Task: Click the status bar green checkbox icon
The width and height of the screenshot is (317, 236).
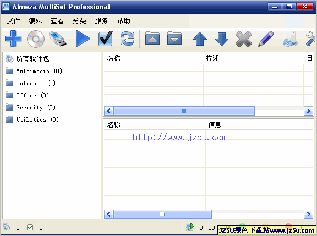Action: pyautogui.click(x=30, y=228)
